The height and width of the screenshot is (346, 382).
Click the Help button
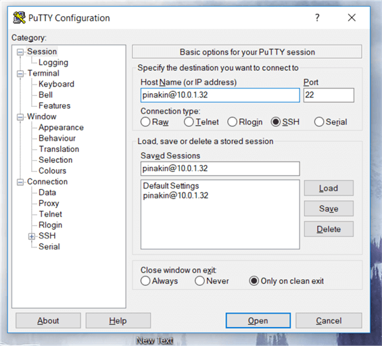[x=118, y=320]
